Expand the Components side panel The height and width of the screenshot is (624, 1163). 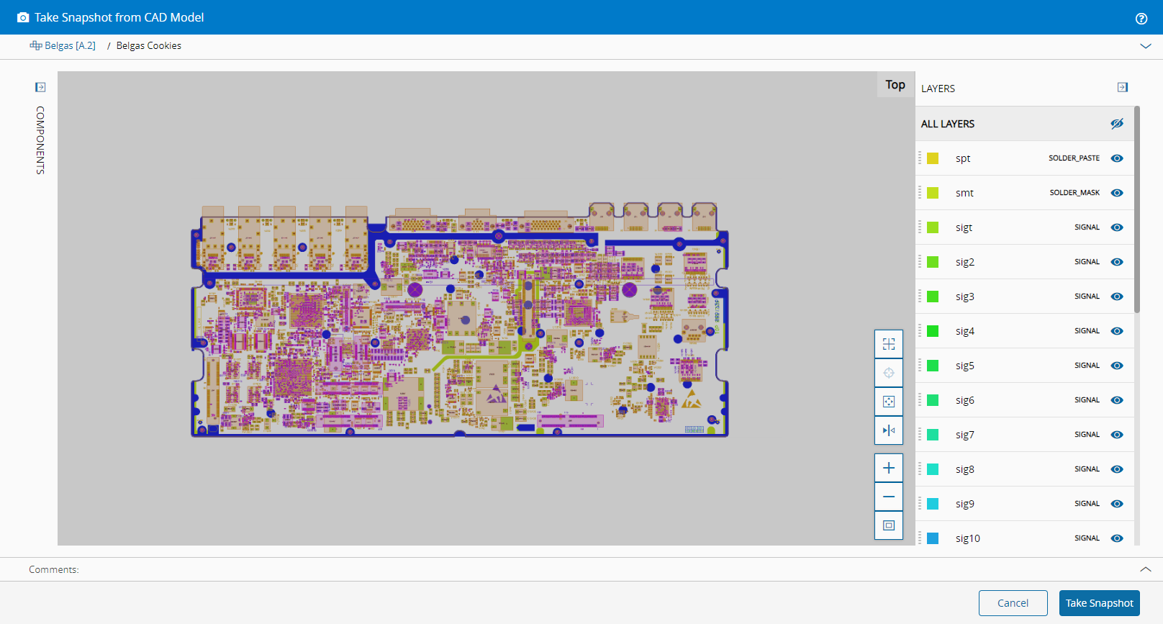[x=40, y=87]
